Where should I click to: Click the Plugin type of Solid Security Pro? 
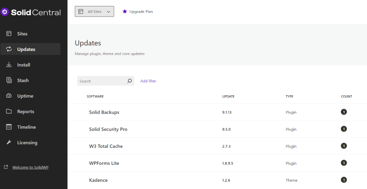(x=291, y=129)
